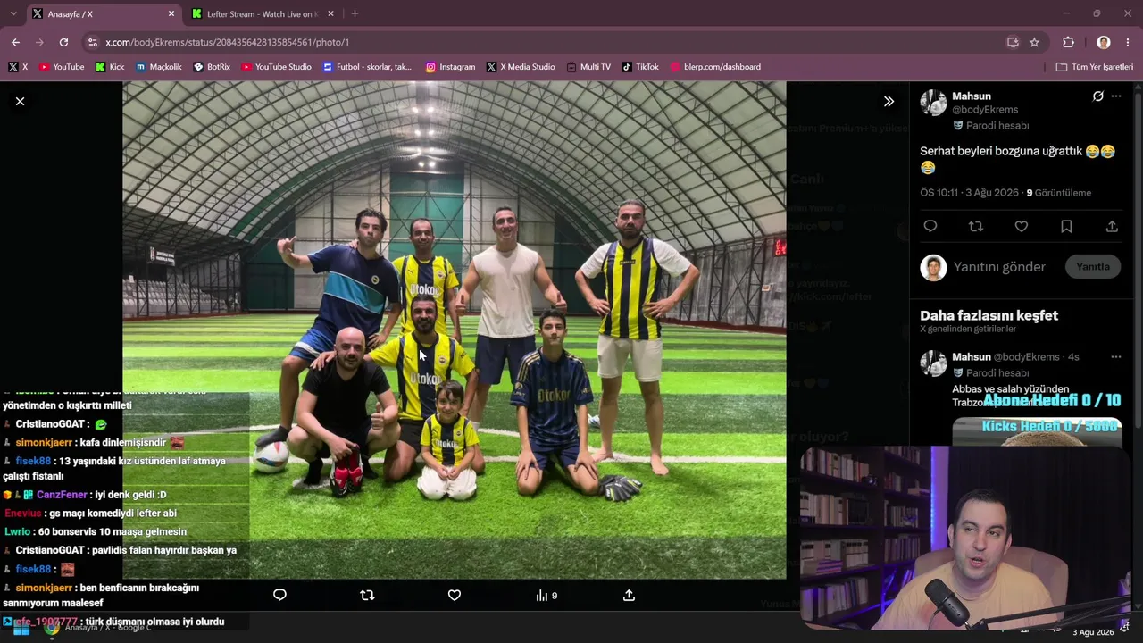Viewport: 1143px width, 643px height.
Task: Click the address bar URL
Action: (227, 42)
